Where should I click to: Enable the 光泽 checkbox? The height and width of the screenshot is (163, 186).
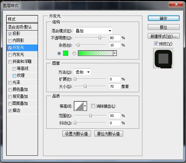[x=10, y=83]
